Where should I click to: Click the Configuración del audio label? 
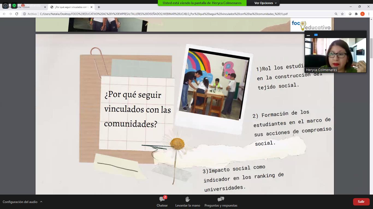tap(20, 202)
